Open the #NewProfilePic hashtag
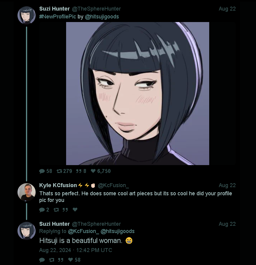Screen dimensions: 256x265 (x=57, y=17)
